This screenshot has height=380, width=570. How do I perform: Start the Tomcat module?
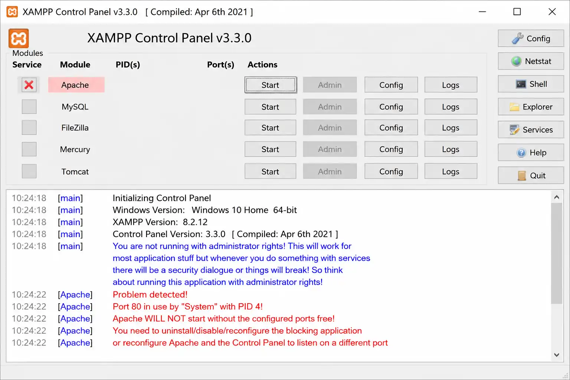pos(270,171)
